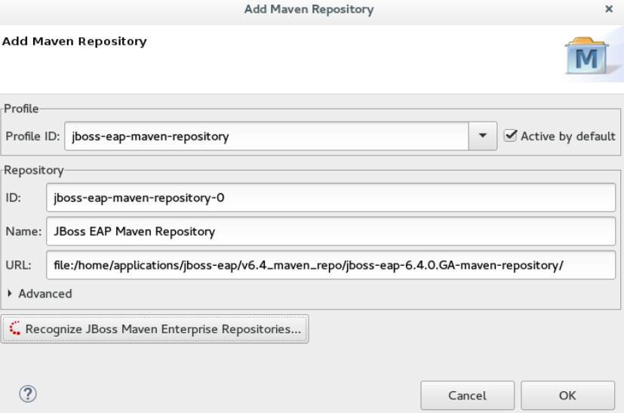
Task: Click the 'Profile ID:' label
Action: [x=32, y=137]
